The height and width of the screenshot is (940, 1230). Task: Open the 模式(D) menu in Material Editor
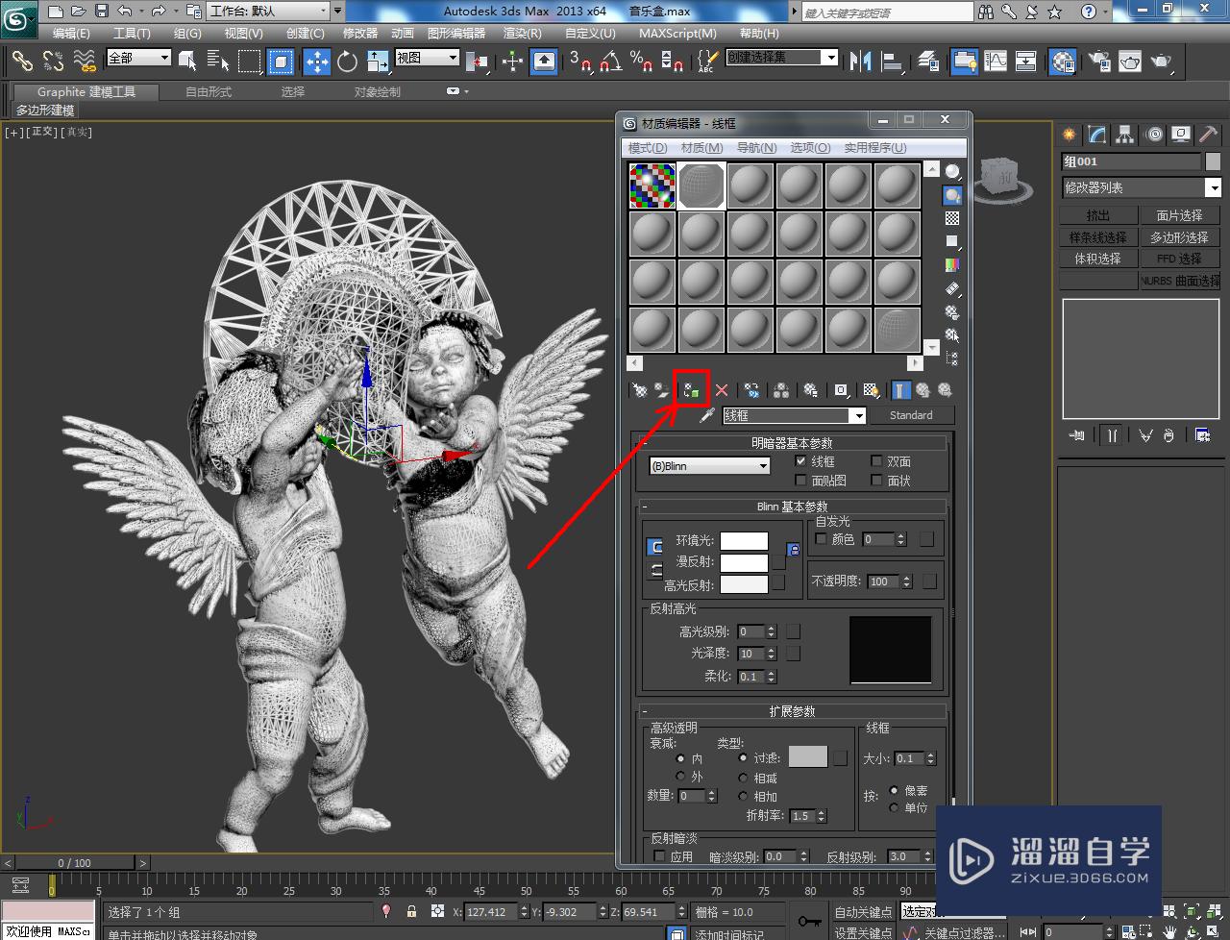[x=648, y=148]
